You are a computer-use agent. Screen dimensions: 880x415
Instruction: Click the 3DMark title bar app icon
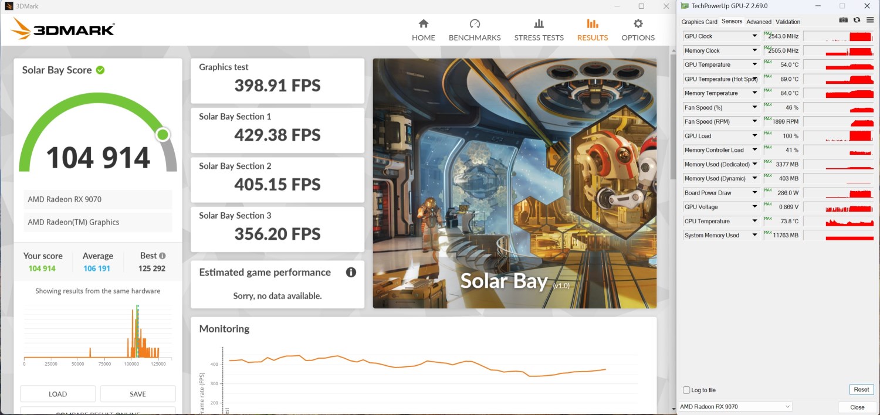9,6
